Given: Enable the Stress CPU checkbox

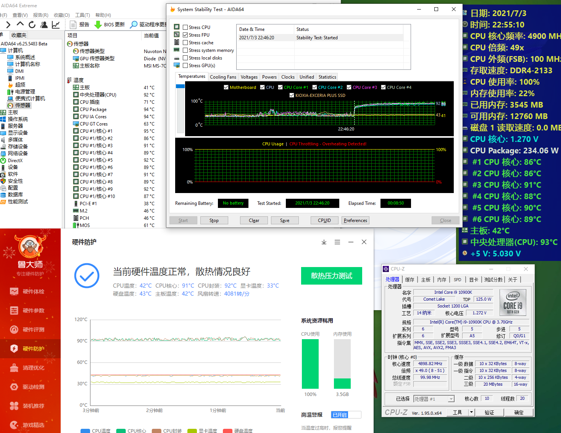Looking at the screenshot, I should tap(185, 27).
